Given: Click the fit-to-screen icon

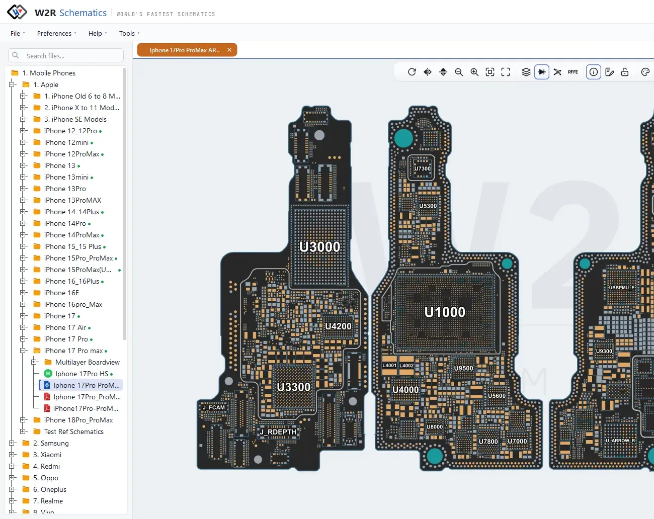Looking at the screenshot, I should pos(490,72).
